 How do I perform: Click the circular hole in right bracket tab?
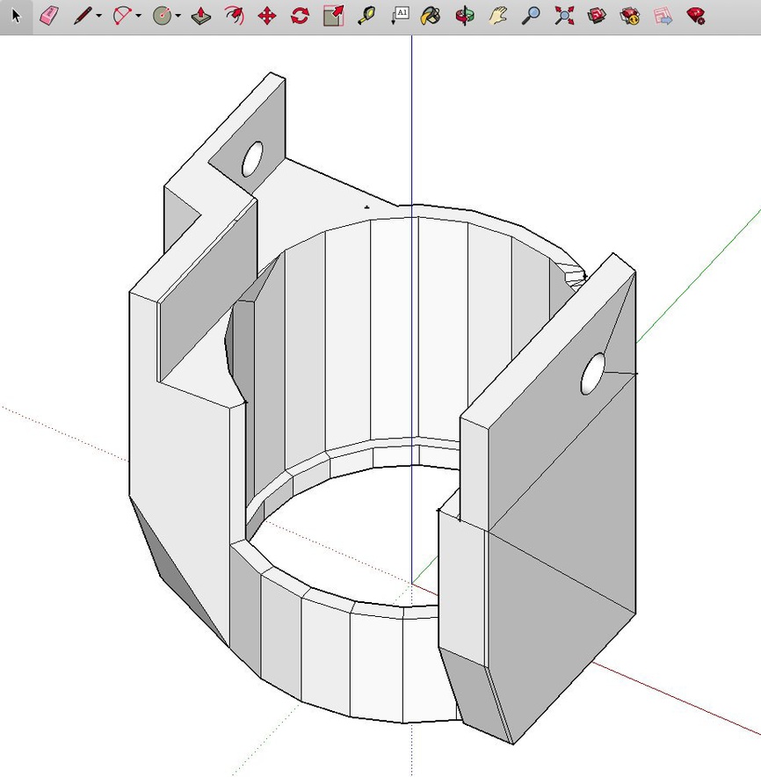click(x=594, y=374)
